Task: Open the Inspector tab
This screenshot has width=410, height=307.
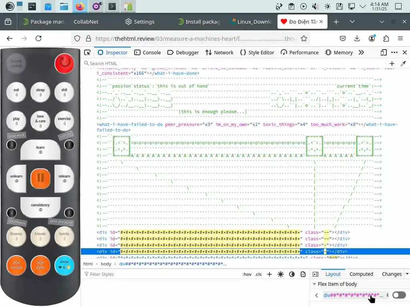Action: coord(113,52)
